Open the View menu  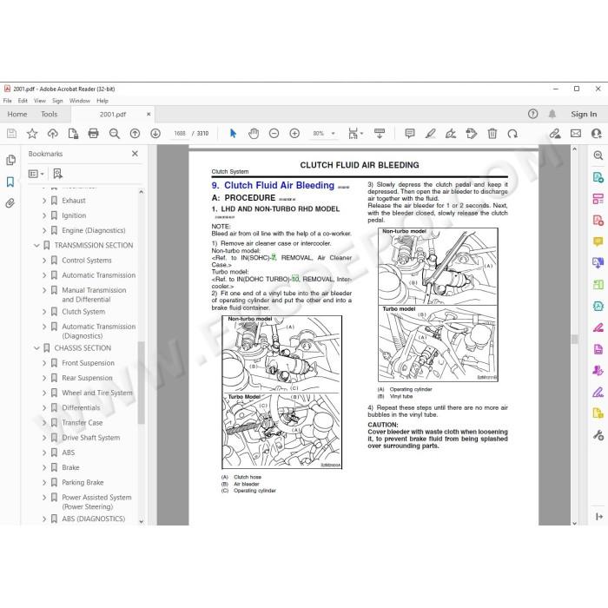pyautogui.click(x=40, y=101)
